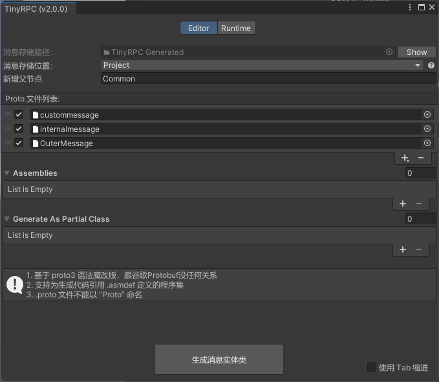Grab the drag handle of custommessage row
This screenshot has width=439, height=382.
8,114
